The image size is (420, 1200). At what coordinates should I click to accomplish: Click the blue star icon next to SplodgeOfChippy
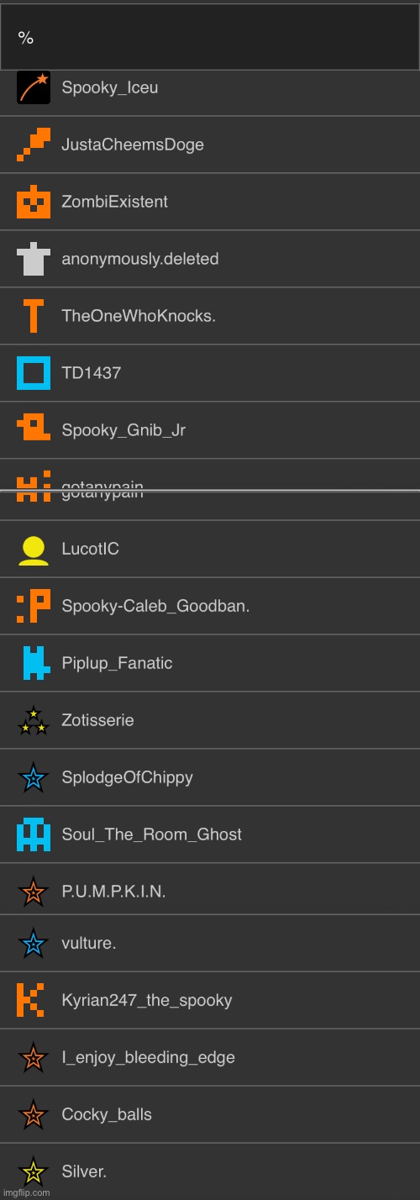click(34, 777)
